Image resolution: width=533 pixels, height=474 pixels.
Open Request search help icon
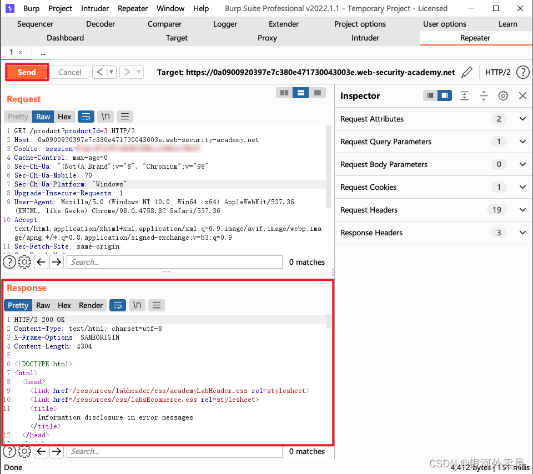coord(9,262)
